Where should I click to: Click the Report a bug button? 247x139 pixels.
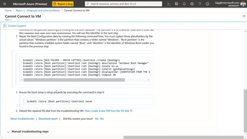[x=63, y=4]
